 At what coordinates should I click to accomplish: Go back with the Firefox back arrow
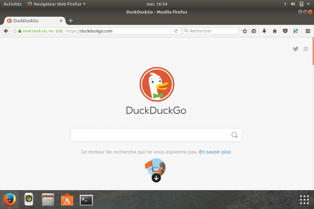[6, 31]
